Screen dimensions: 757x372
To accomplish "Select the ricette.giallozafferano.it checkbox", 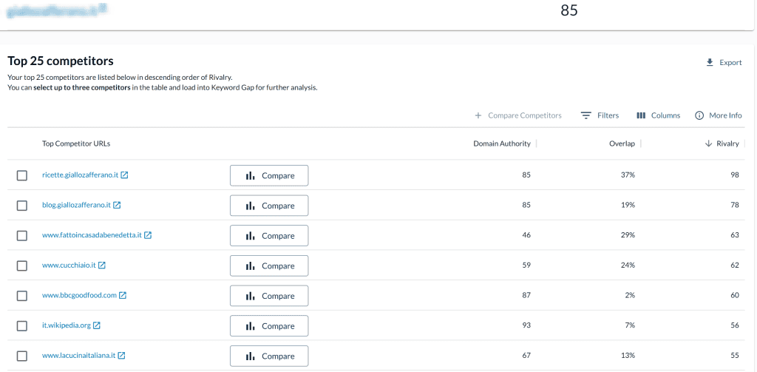I will [21, 175].
